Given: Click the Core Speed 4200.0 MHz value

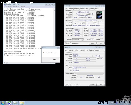Looking at the screenshot, I should pos(77,30).
